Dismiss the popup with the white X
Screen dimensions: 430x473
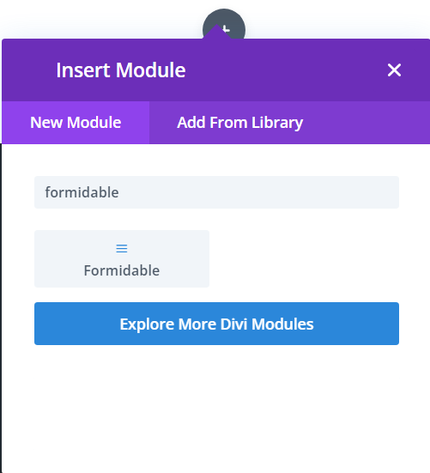(x=394, y=70)
